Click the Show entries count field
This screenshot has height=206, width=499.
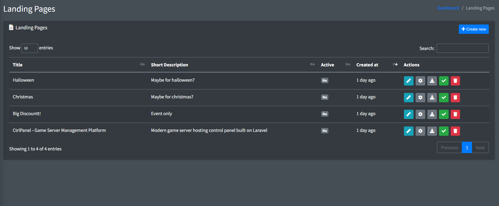(x=29, y=48)
